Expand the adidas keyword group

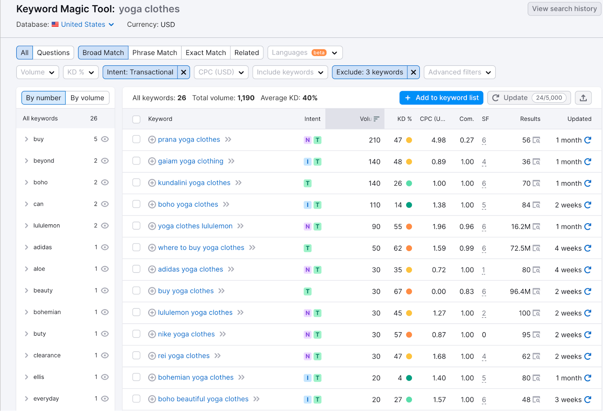(x=26, y=247)
